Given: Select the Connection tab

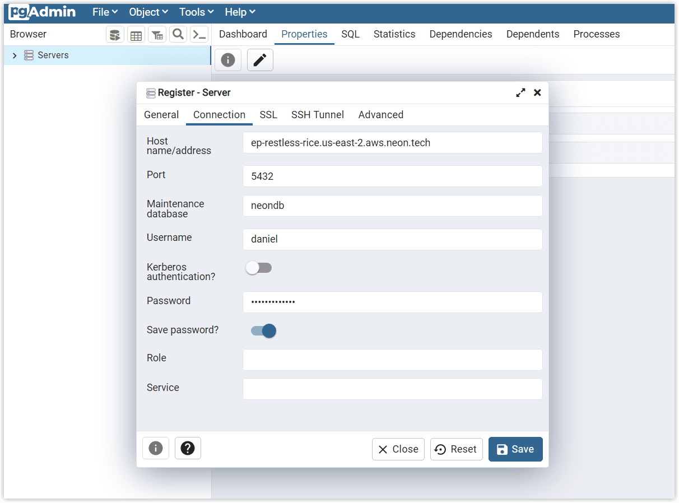Looking at the screenshot, I should [x=219, y=115].
